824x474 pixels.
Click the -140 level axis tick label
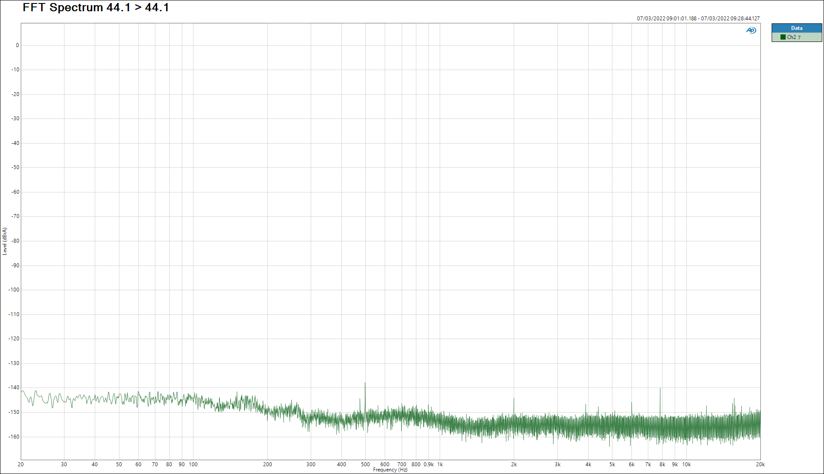[x=14, y=388]
